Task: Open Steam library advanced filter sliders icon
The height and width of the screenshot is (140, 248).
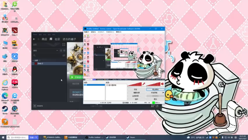Action: coord(64,55)
